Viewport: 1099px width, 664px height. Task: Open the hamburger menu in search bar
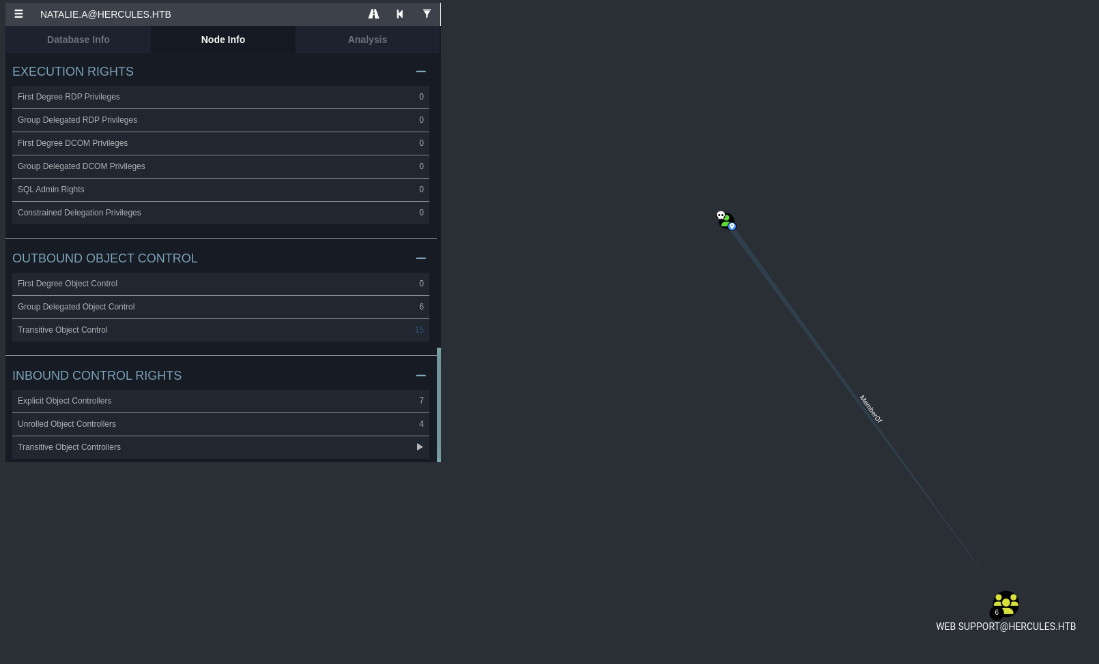[x=18, y=14]
